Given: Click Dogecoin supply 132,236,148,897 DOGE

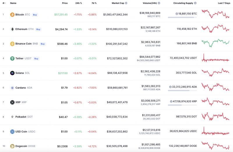Looking at the screenshot, I should pyautogui.click(x=183, y=146).
